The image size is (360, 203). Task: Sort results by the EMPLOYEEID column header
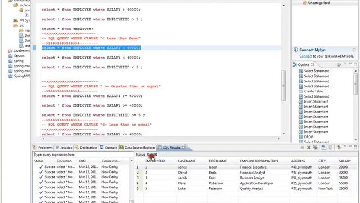(x=155, y=161)
